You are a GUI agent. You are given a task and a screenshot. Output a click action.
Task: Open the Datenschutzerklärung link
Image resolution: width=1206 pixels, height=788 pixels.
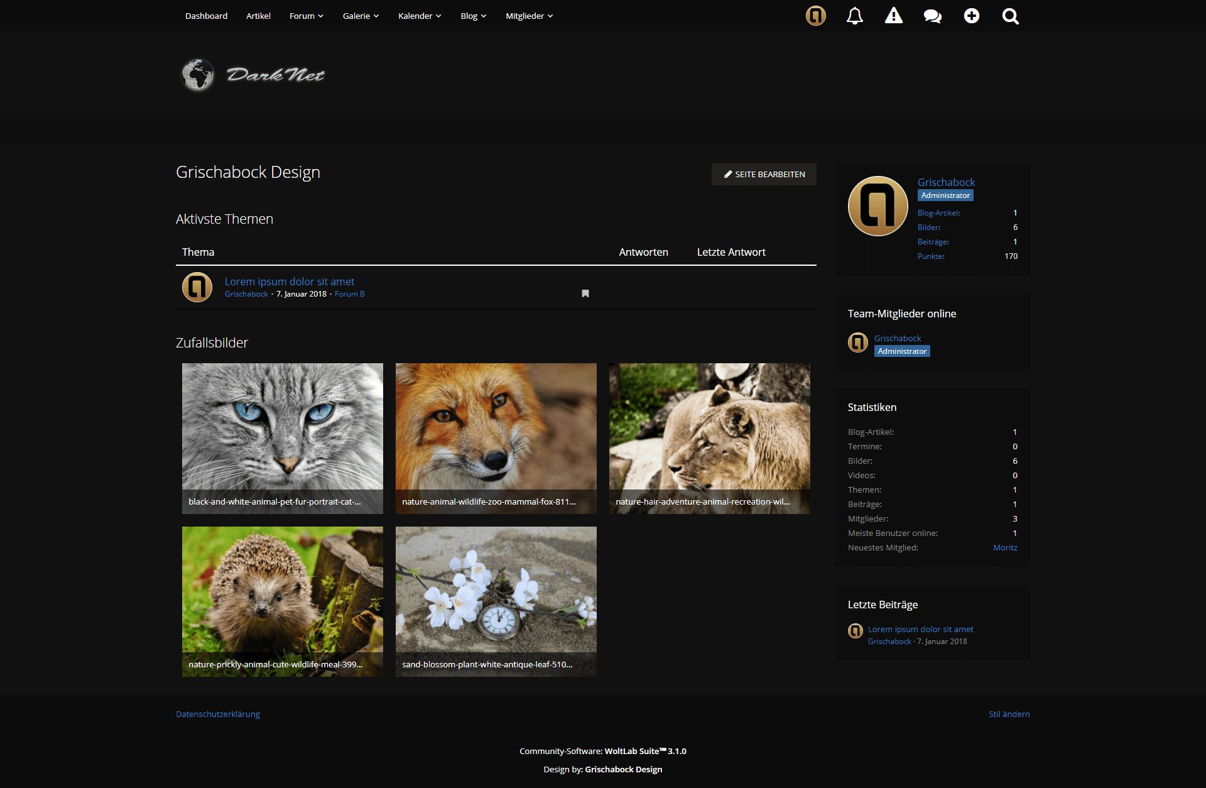click(217, 714)
